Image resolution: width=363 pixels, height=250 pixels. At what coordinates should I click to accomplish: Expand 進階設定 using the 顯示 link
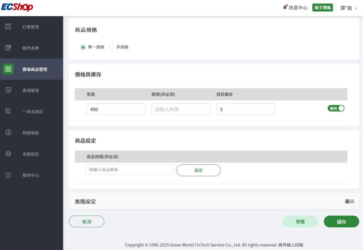(x=350, y=201)
